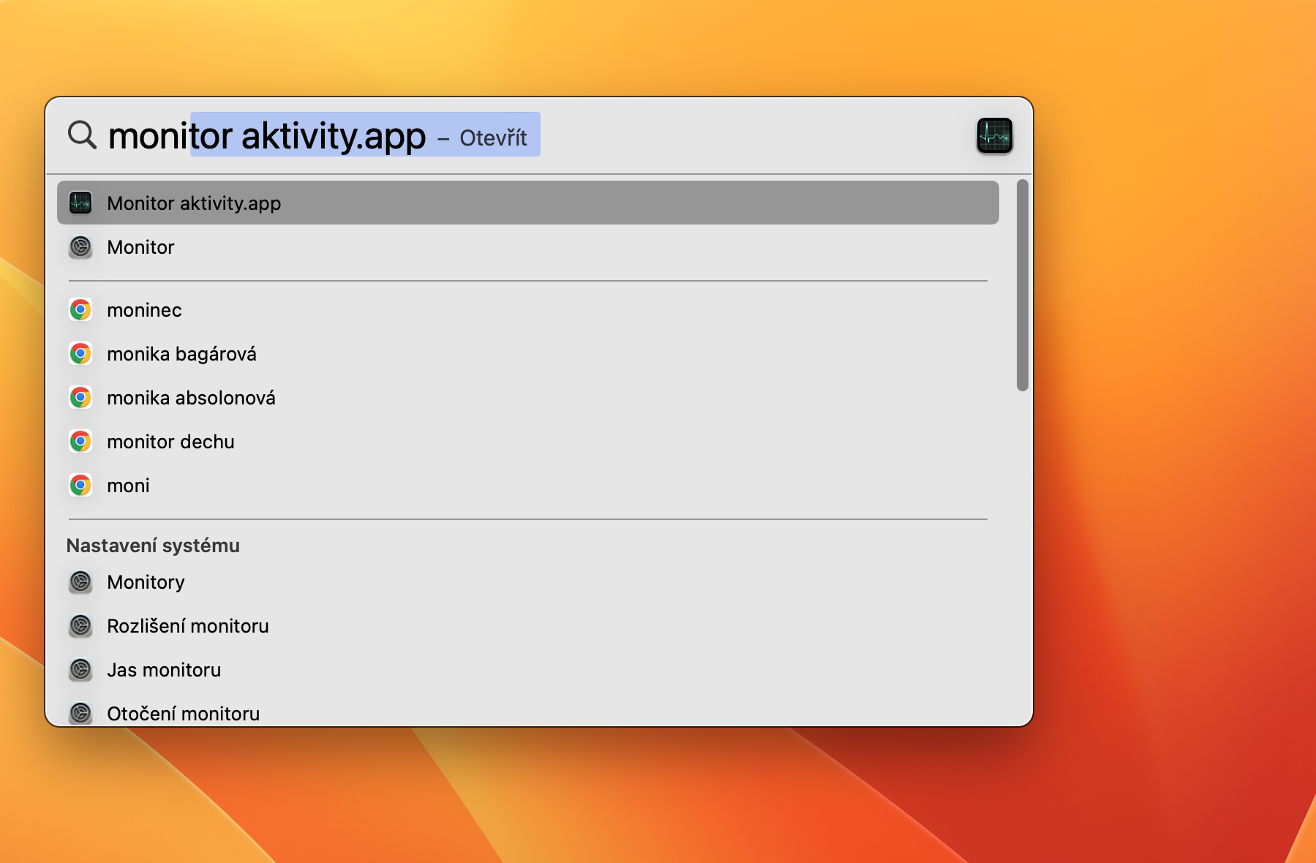Choose the moninec web suggestion

click(x=528, y=310)
